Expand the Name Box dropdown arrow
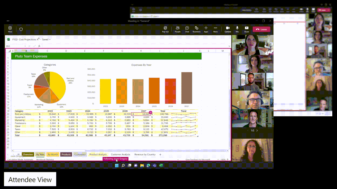Image resolution: width=337 pixels, height=189 pixels. pyautogui.click(x=25, y=46)
